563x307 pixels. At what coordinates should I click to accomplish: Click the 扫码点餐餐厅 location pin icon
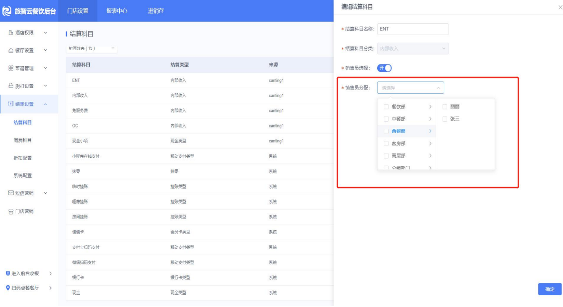click(x=8, y=288)
